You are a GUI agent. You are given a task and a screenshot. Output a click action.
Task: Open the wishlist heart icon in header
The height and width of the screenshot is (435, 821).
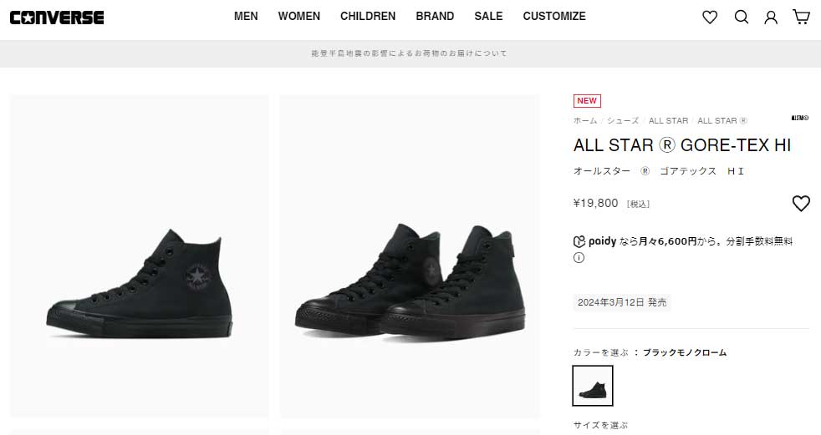(710, 18)
